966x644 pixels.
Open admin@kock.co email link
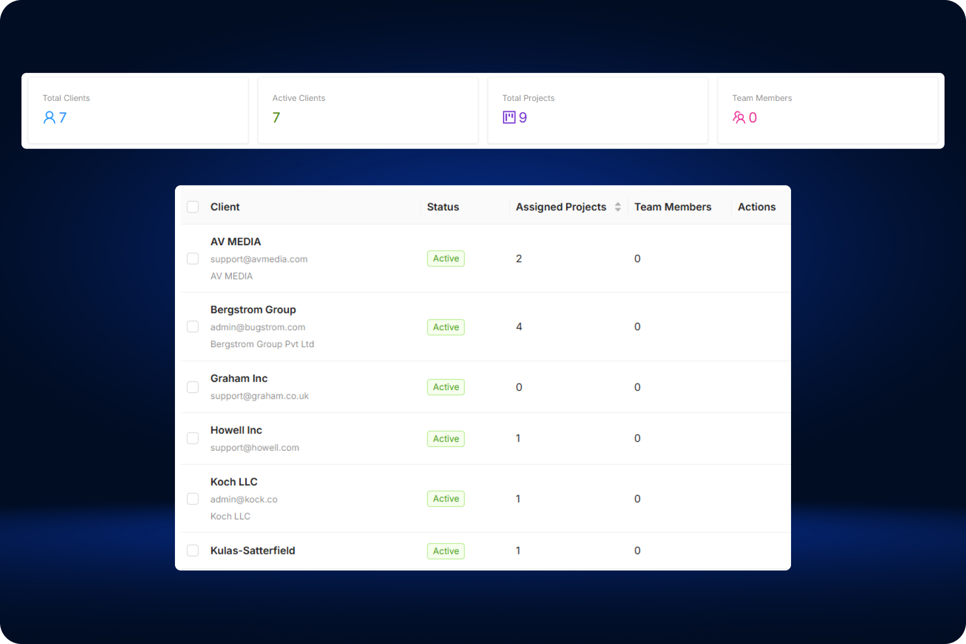click(244, 499)
